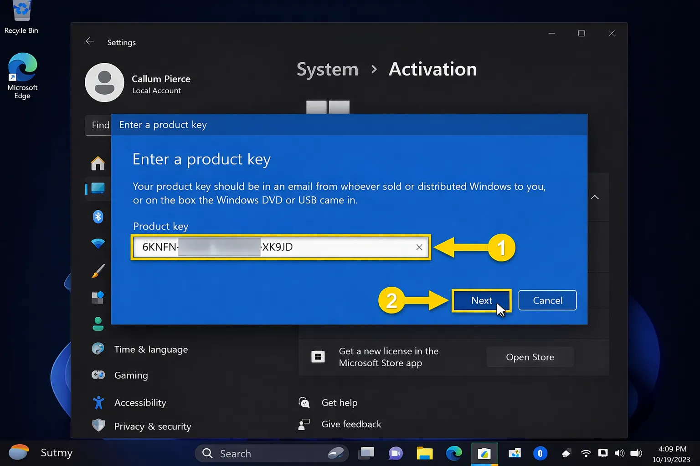Open Apps sidebar icon
700x466 pixels.
[x=98, y=298]
